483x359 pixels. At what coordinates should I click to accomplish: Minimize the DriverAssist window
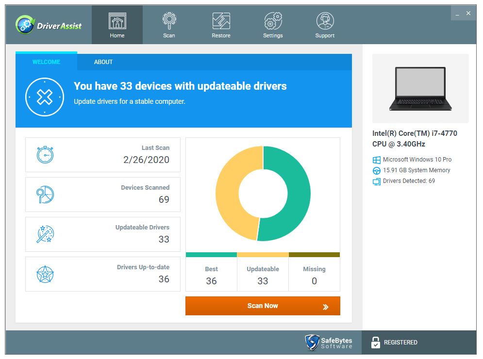[457, 14]
